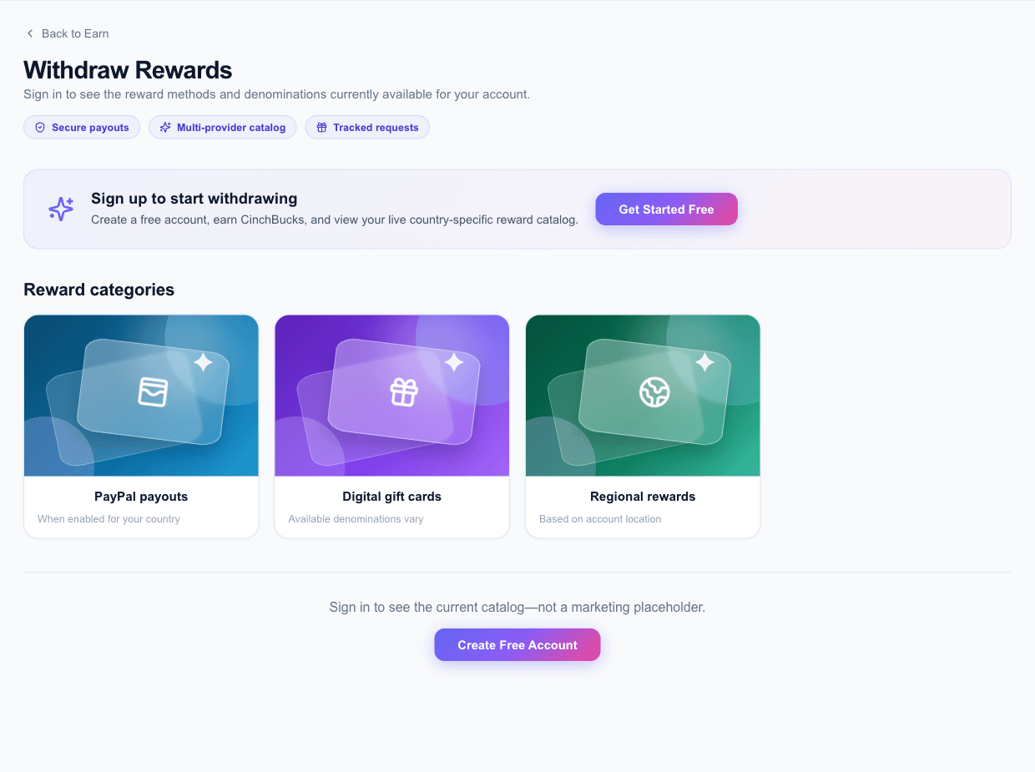Image resolution: width=1035 pixels, height=772 pixels.
Task: Open the Digital gift cards card image
Action: pos(392,396)
